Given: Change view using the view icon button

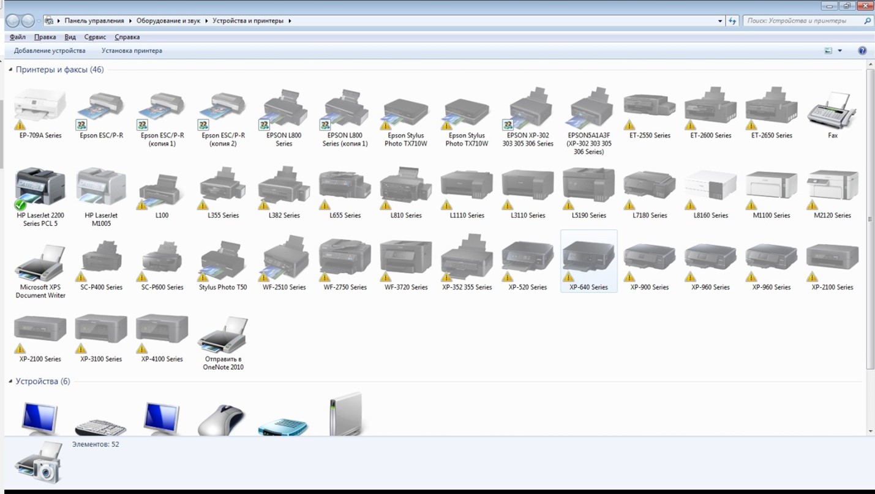Looking at the screenshot, I should pos(828,51).
